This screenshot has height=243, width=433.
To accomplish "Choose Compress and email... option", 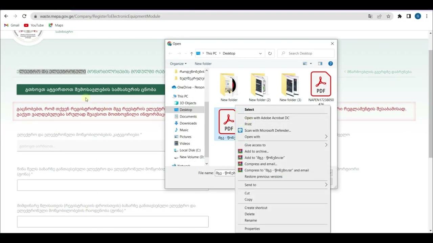I will (x=261, y=164).
